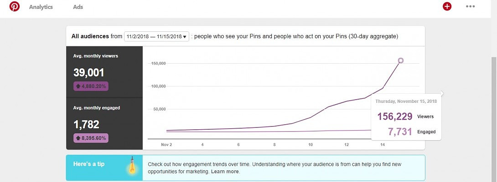Click the red plus create icon
This screenshot has height=182, width=497.
(x=447, y=7)
